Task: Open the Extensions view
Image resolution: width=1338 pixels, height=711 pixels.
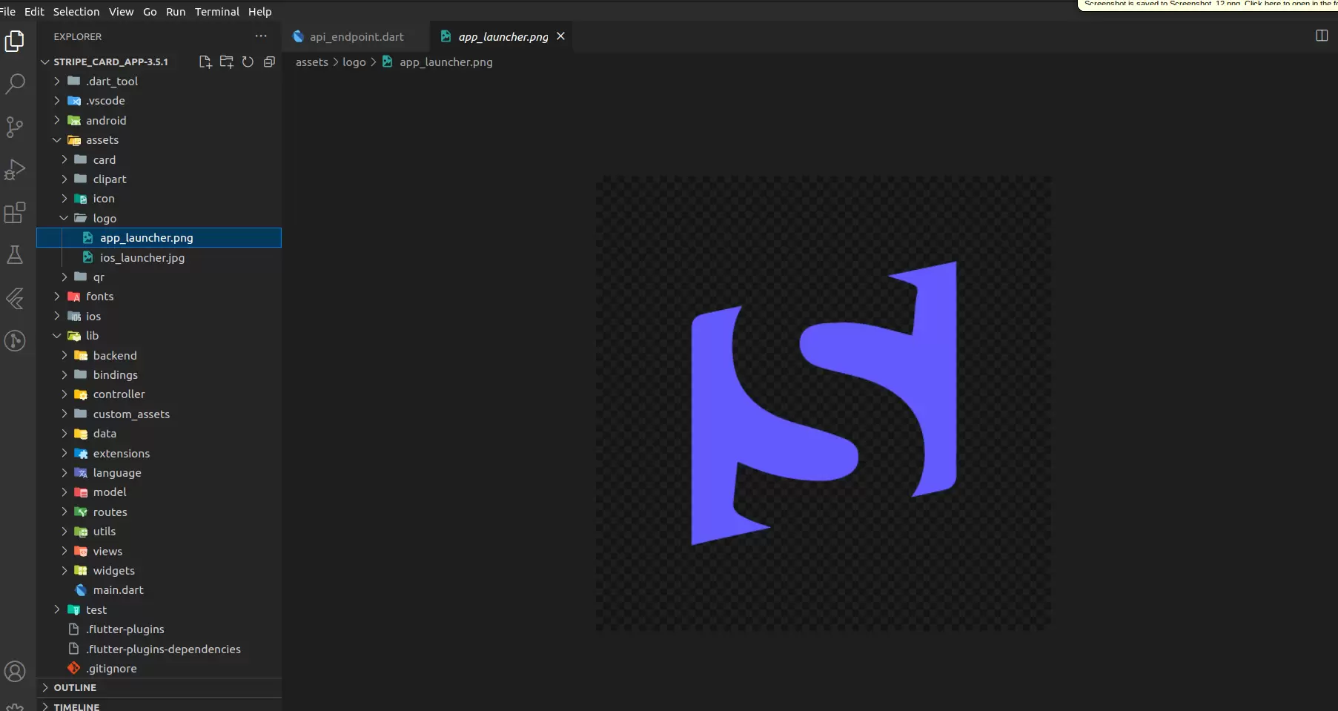Action: click(x=15, y=213)
